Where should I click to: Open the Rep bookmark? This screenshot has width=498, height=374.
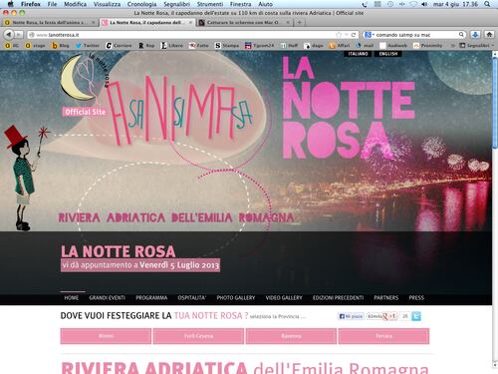146,46
